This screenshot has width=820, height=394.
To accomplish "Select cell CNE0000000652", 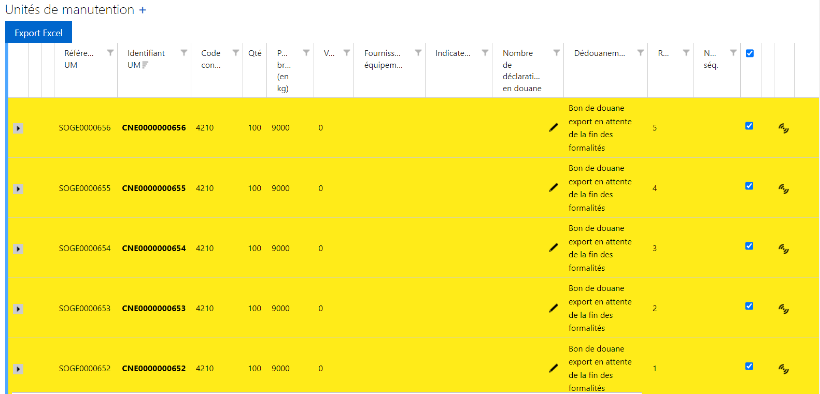I will coord(154,369).
